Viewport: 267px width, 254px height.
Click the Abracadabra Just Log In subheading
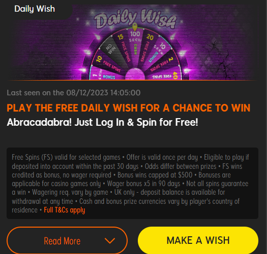102,122
